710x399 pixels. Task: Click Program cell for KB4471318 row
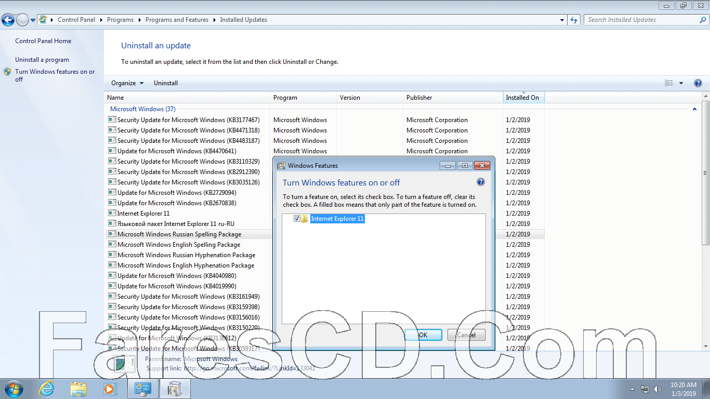[x=300, y=130]
